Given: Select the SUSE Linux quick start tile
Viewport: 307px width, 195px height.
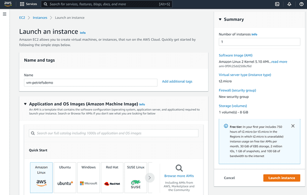Looking at the screenshot, I should click(136, 178).
